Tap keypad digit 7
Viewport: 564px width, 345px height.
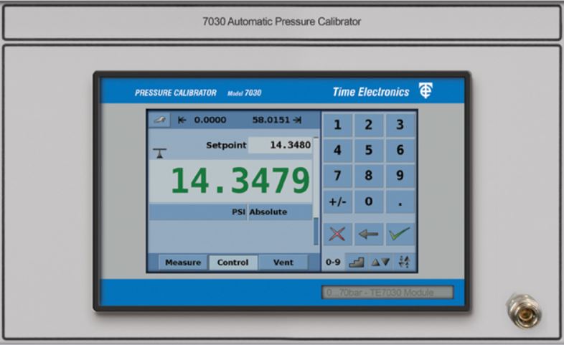coord(337,176)
